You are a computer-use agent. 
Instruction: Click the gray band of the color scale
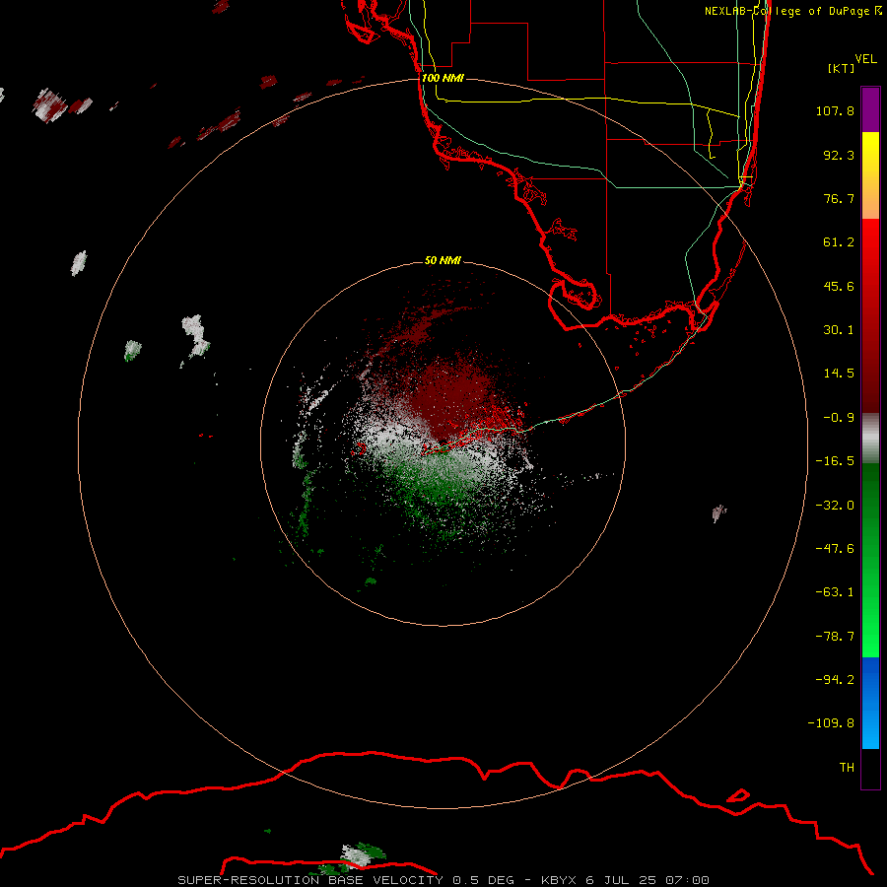(870, 439)
